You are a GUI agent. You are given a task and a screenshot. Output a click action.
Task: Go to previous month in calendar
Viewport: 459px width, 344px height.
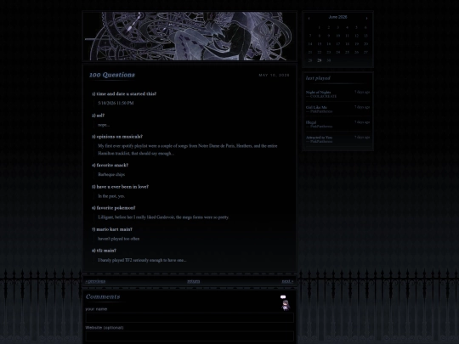(309, 18)
